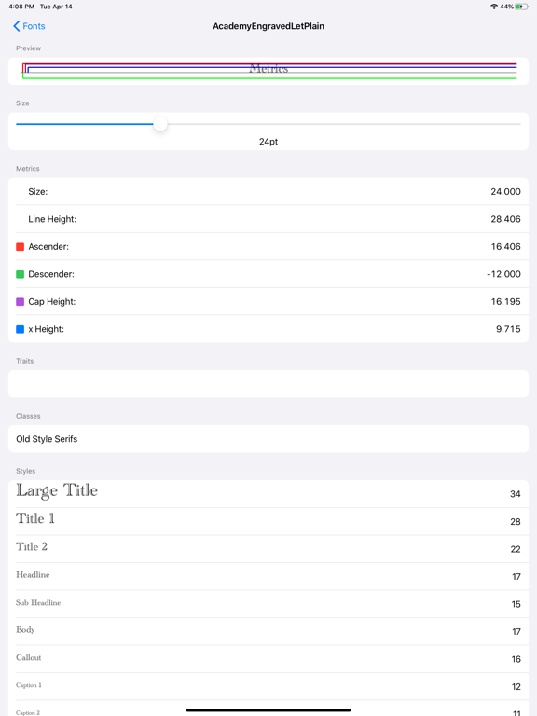Click the 24pt size readout

[268, 142]
